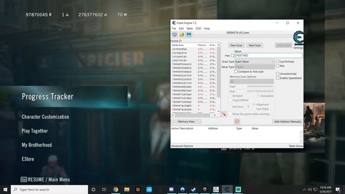The image size is (345, 194).
Task: Open the blue square app next to the brown icon
Action: 149,189
